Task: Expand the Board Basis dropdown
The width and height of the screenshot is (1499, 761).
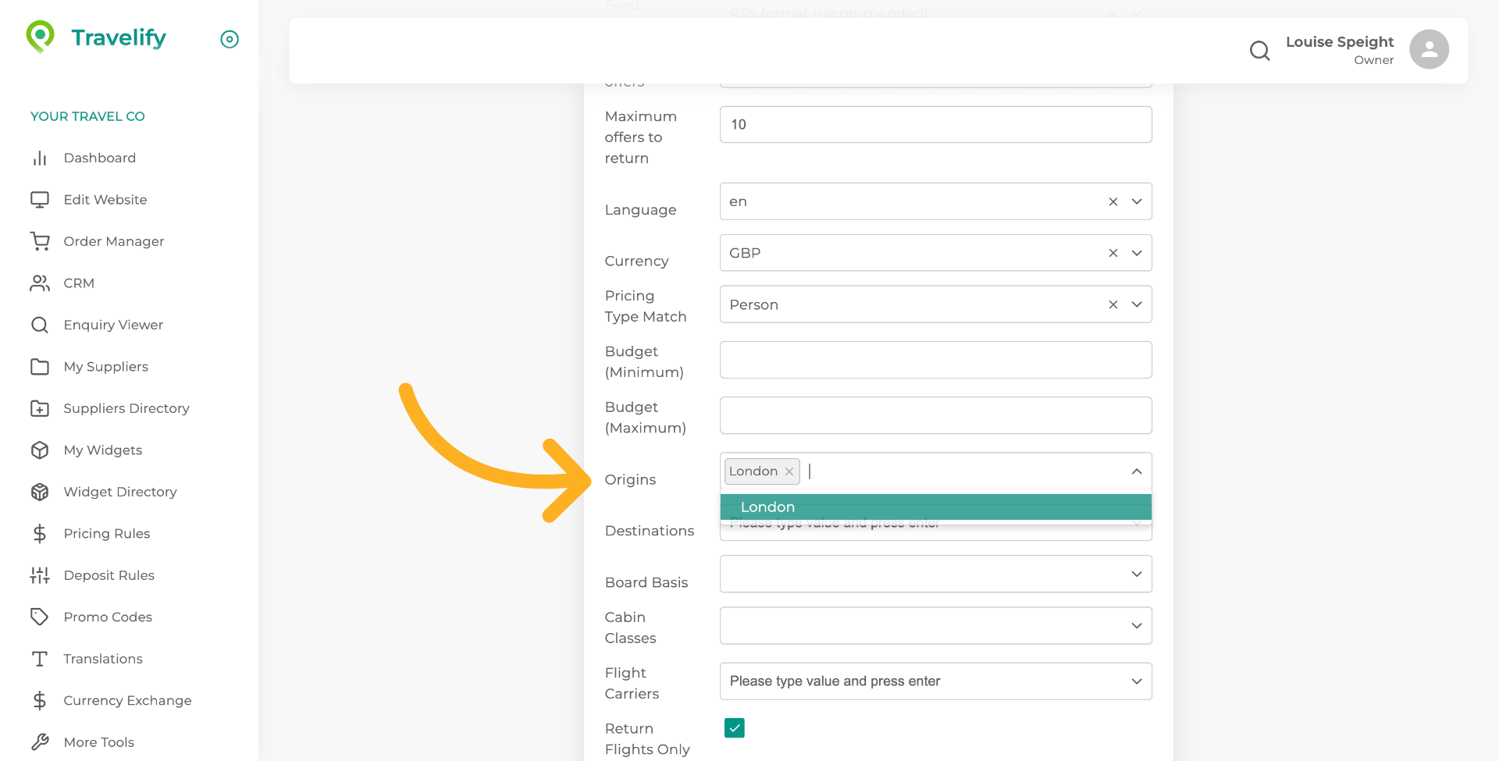Action: [1136, 574]
